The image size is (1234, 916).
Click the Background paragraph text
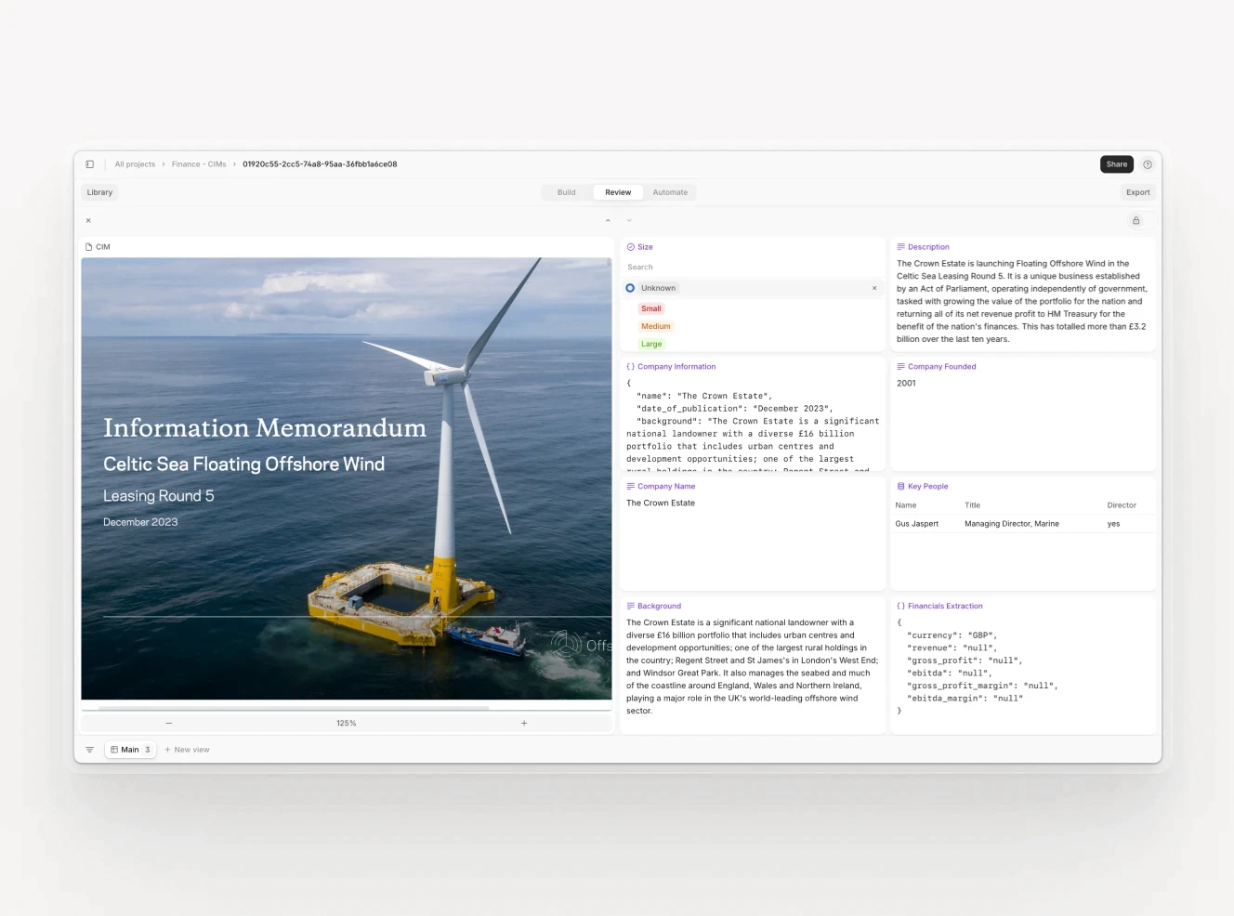click(752, 667)
